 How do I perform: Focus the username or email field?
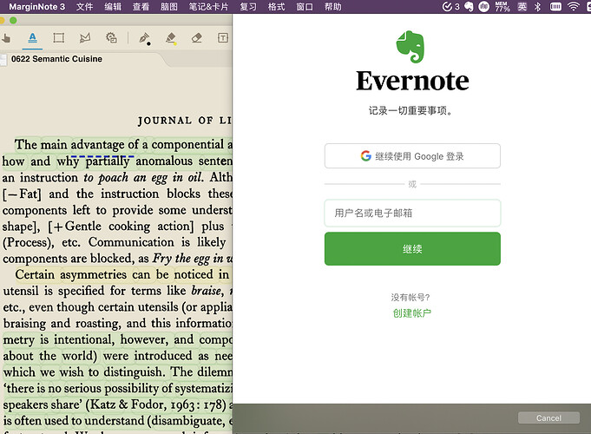(412, 213)
